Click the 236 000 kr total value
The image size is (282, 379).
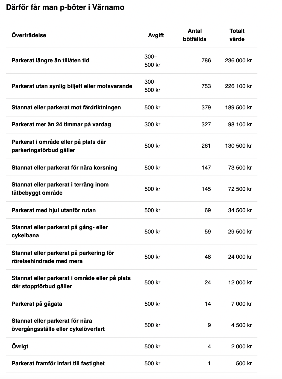(x=238, y=60)
